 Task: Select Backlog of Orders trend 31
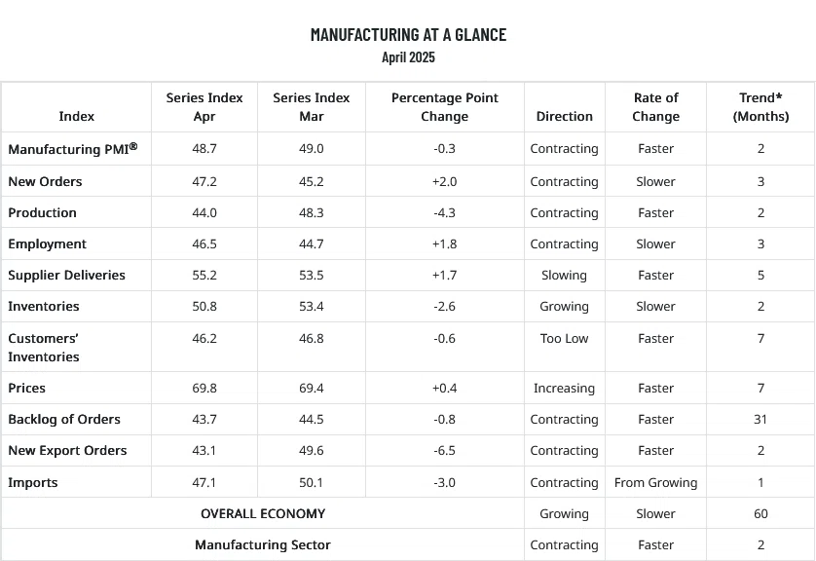760,420
